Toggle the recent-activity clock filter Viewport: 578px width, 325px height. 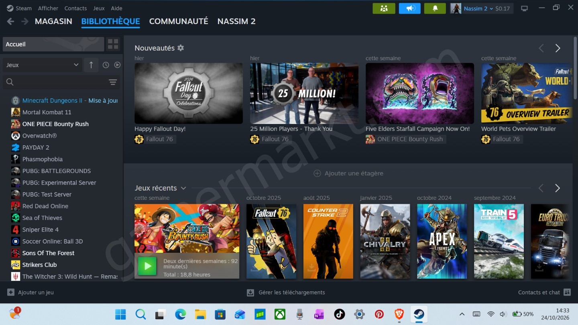106,65
